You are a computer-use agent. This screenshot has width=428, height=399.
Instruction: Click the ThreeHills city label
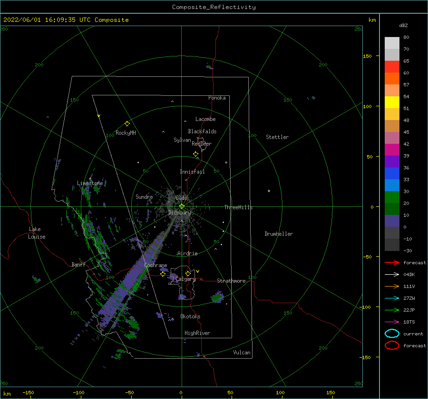tap(238, 207)
